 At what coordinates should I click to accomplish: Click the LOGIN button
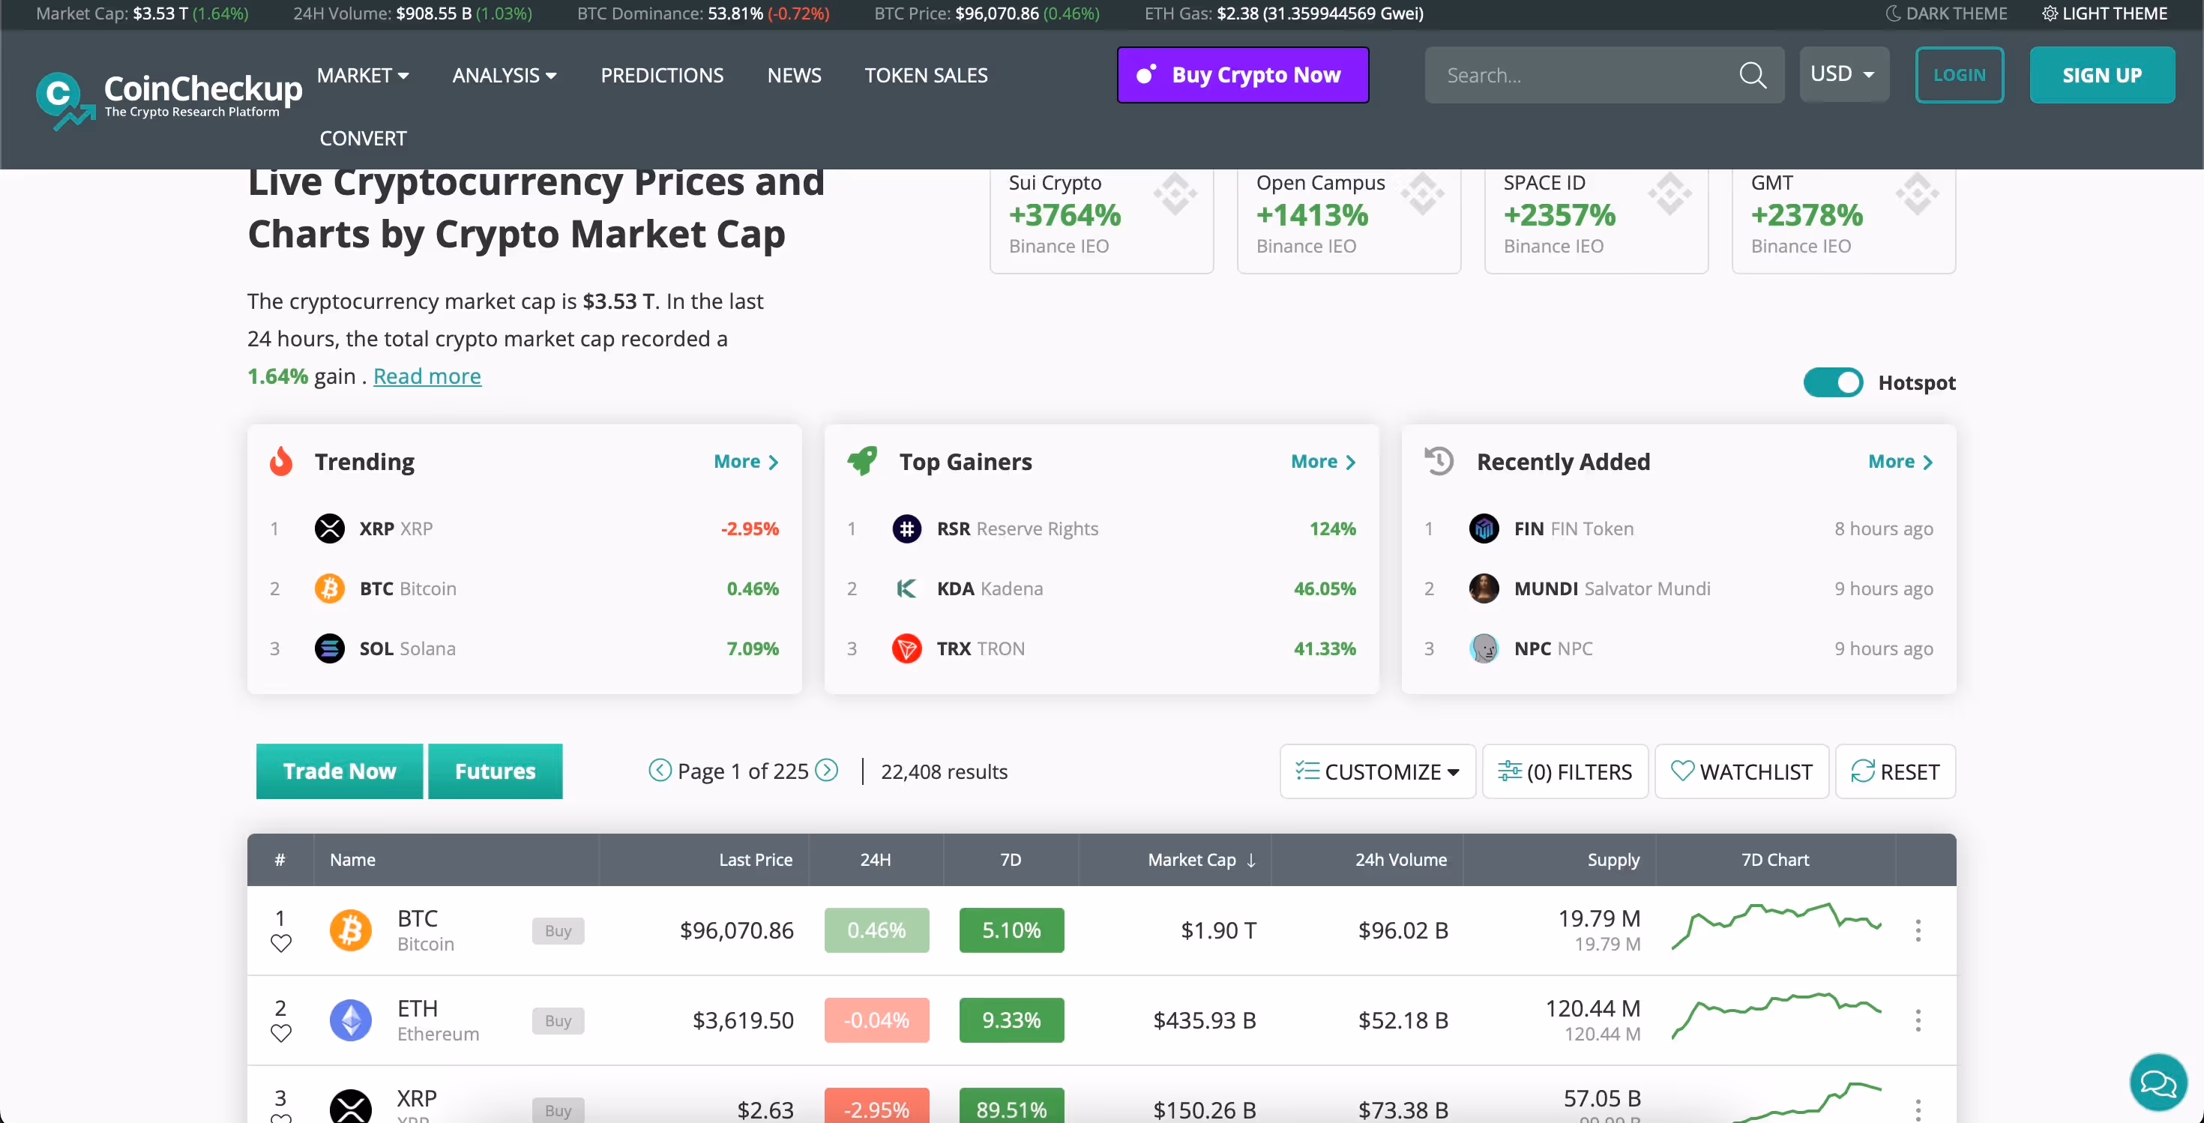1960,74
